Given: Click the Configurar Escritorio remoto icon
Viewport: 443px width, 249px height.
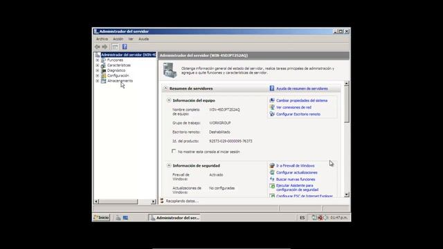Looking at the screenshot, I should point(272,114).
